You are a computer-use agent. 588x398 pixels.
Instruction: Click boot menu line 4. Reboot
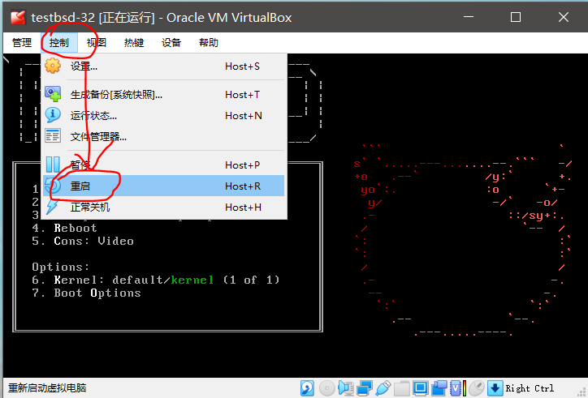point(64,228)
